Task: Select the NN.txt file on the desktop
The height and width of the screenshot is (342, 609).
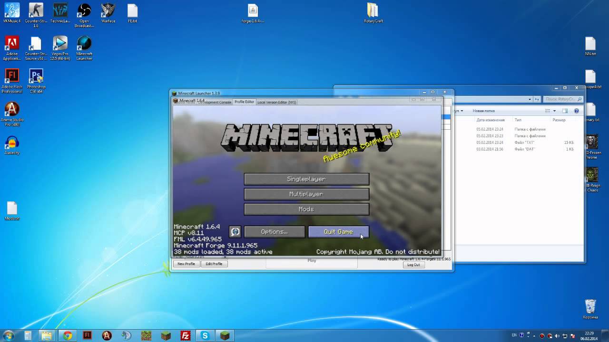Action: click(590, 47)
